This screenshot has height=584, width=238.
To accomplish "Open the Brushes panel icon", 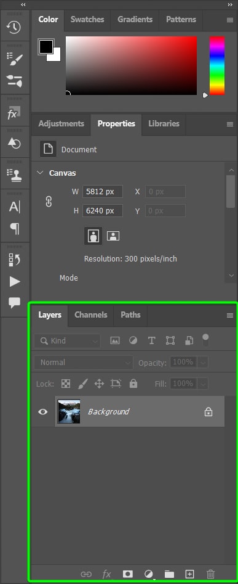I will (15, 81).
